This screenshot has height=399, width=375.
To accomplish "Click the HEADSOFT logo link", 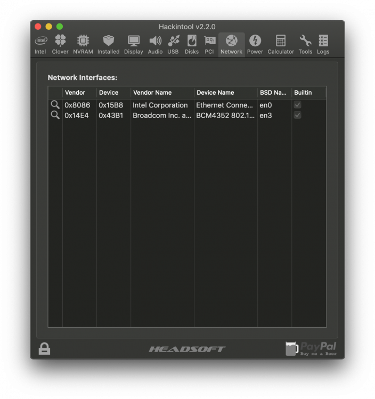I will point(187,349).
